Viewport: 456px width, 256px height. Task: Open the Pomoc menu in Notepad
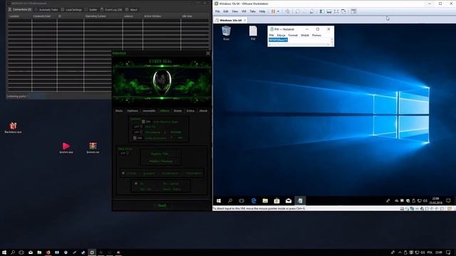coord(316,35)
